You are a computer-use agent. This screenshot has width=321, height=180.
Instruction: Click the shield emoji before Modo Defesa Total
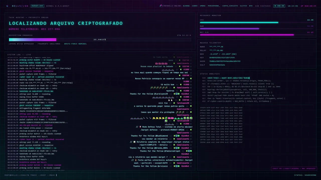(x=140, y=127)
